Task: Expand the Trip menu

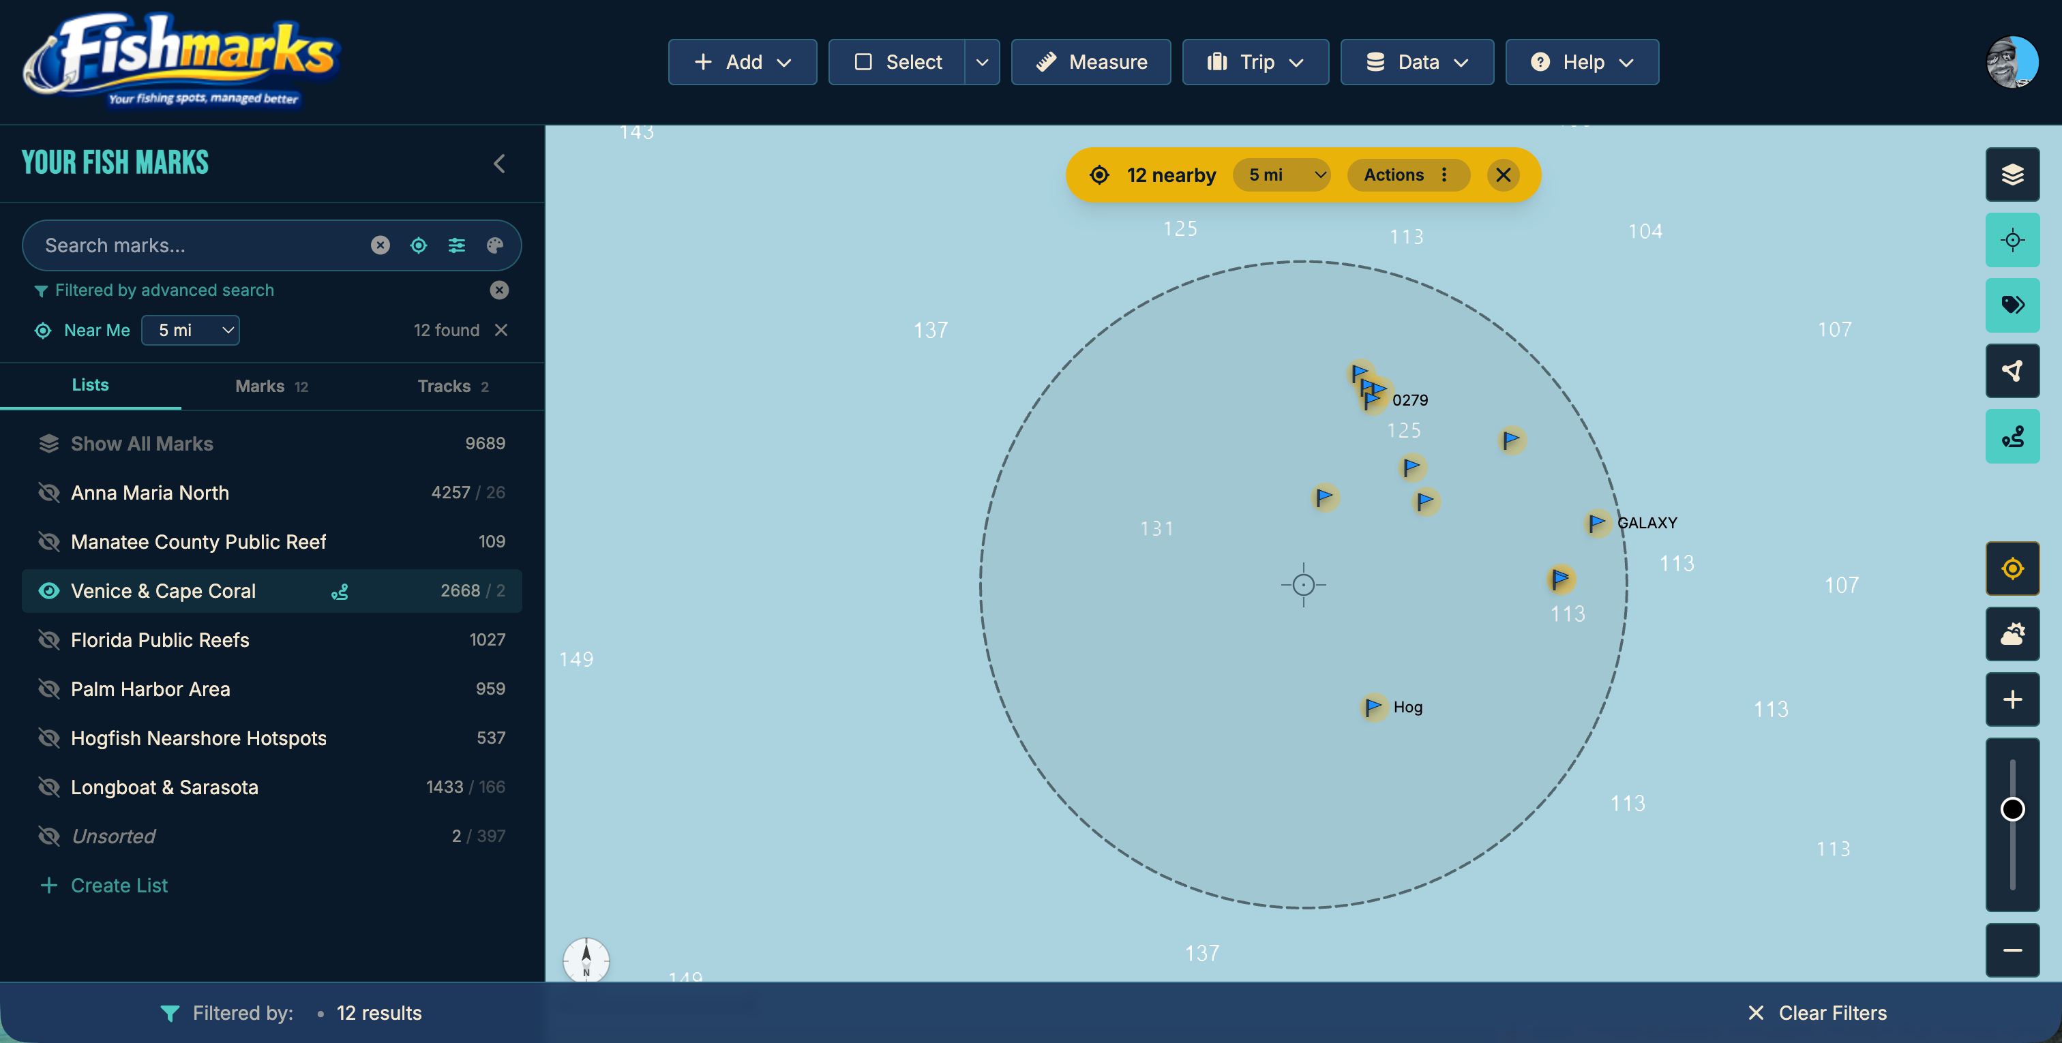Action: pyautogui.click(x=1255, y=61)
